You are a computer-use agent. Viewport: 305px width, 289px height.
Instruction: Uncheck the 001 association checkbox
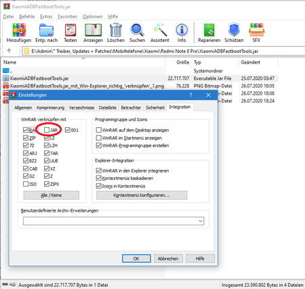(x=68, y=130)
